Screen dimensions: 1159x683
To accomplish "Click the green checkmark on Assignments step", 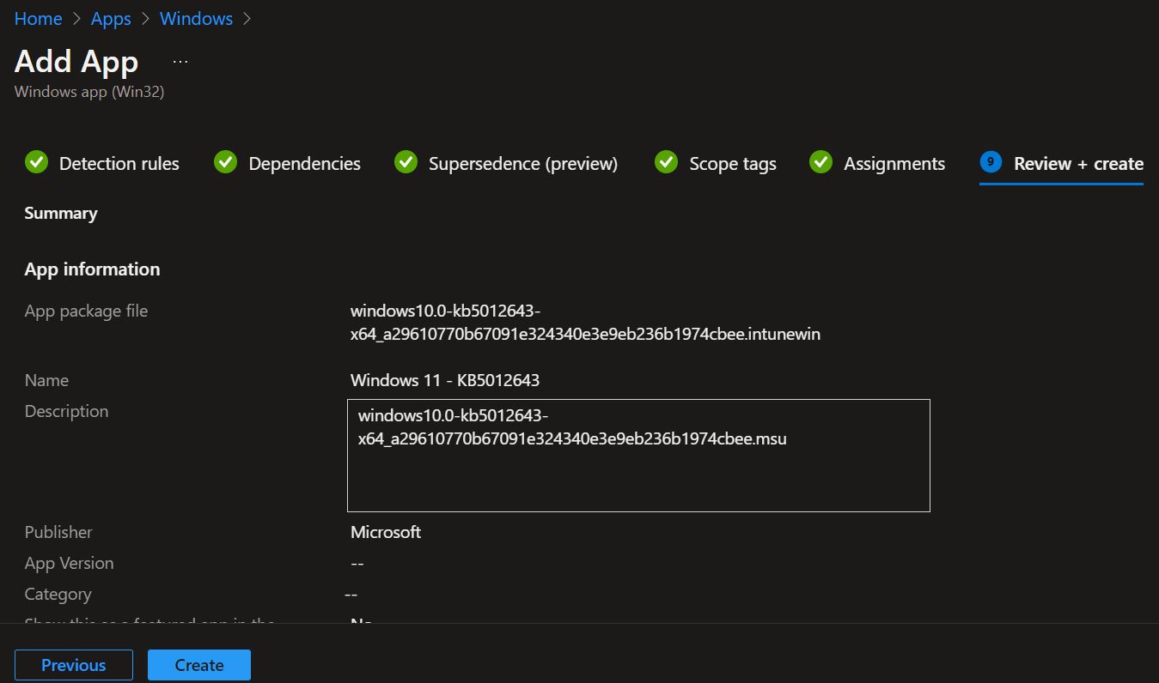I will (x=820, y=162).
